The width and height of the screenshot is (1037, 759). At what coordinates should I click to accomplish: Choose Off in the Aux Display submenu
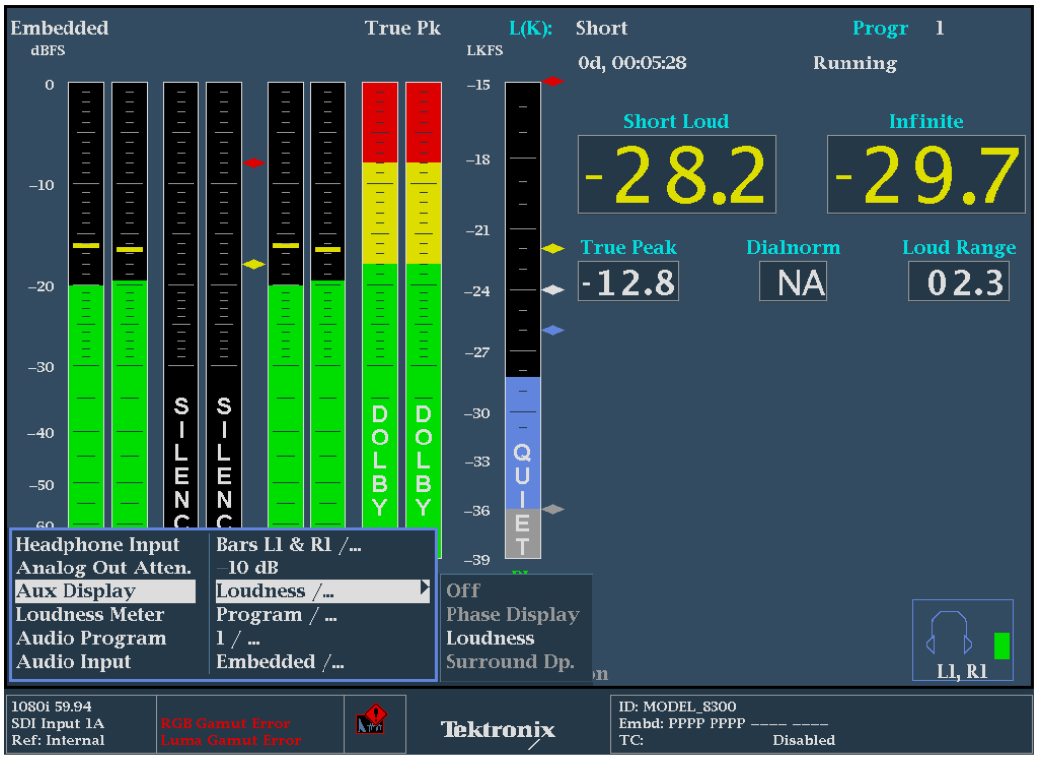(x=463, y=590)
